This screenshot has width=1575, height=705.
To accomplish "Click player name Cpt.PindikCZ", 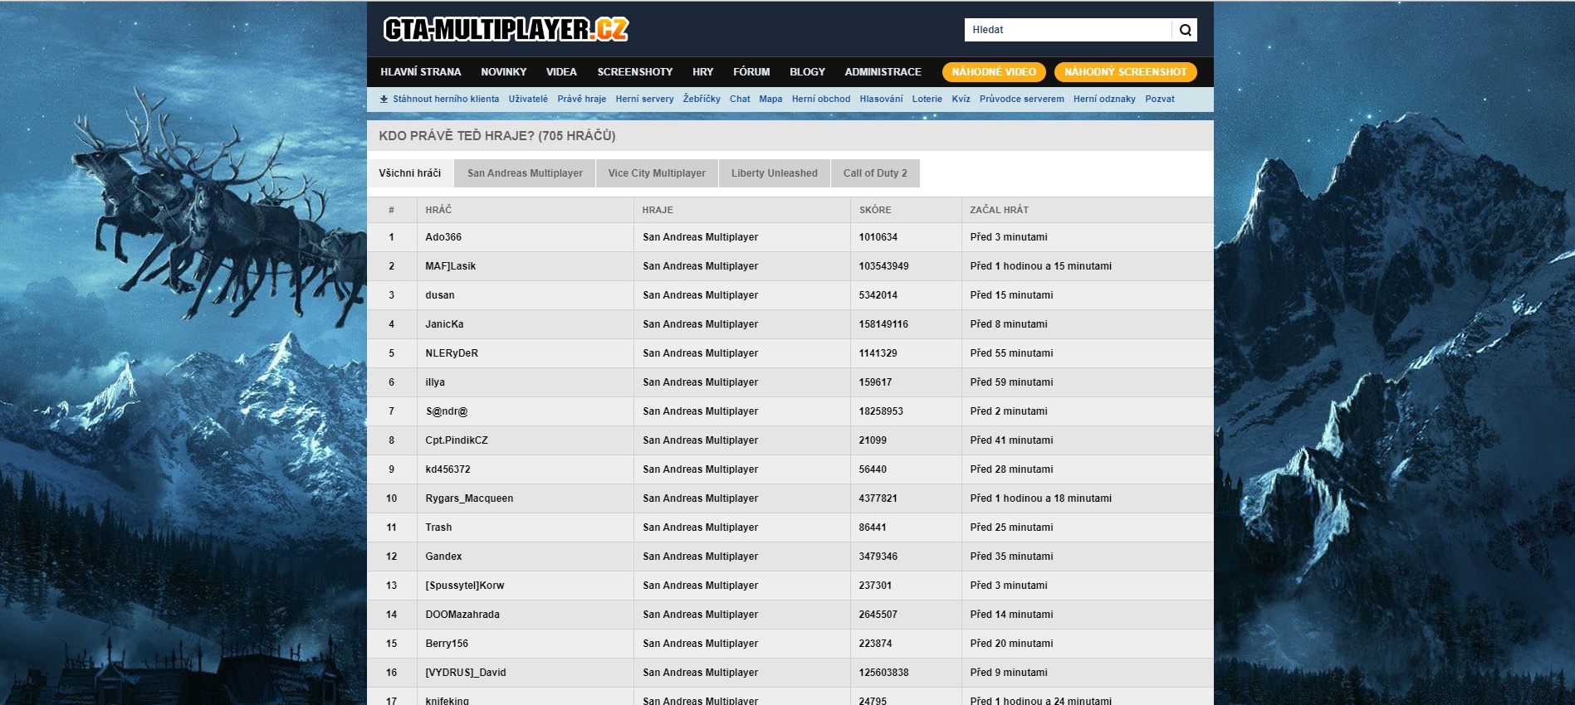I will pos(457,440).
